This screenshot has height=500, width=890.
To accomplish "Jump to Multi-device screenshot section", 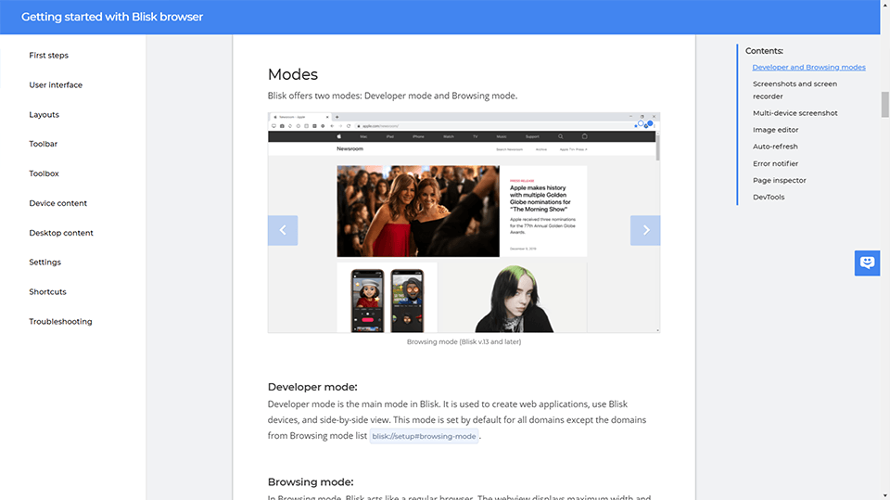I will coord(795,113).
